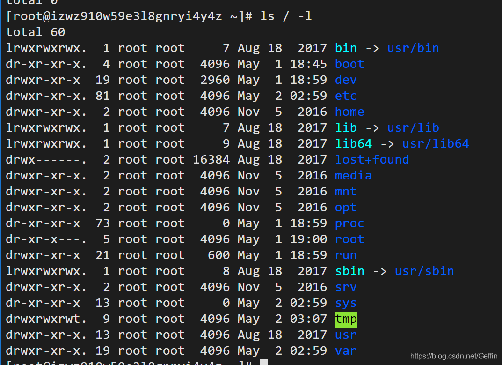The width and height of the screenshot is (502, 365).
Task: Click the 'usr/lib64' link target
Action: tap(436, 143)
